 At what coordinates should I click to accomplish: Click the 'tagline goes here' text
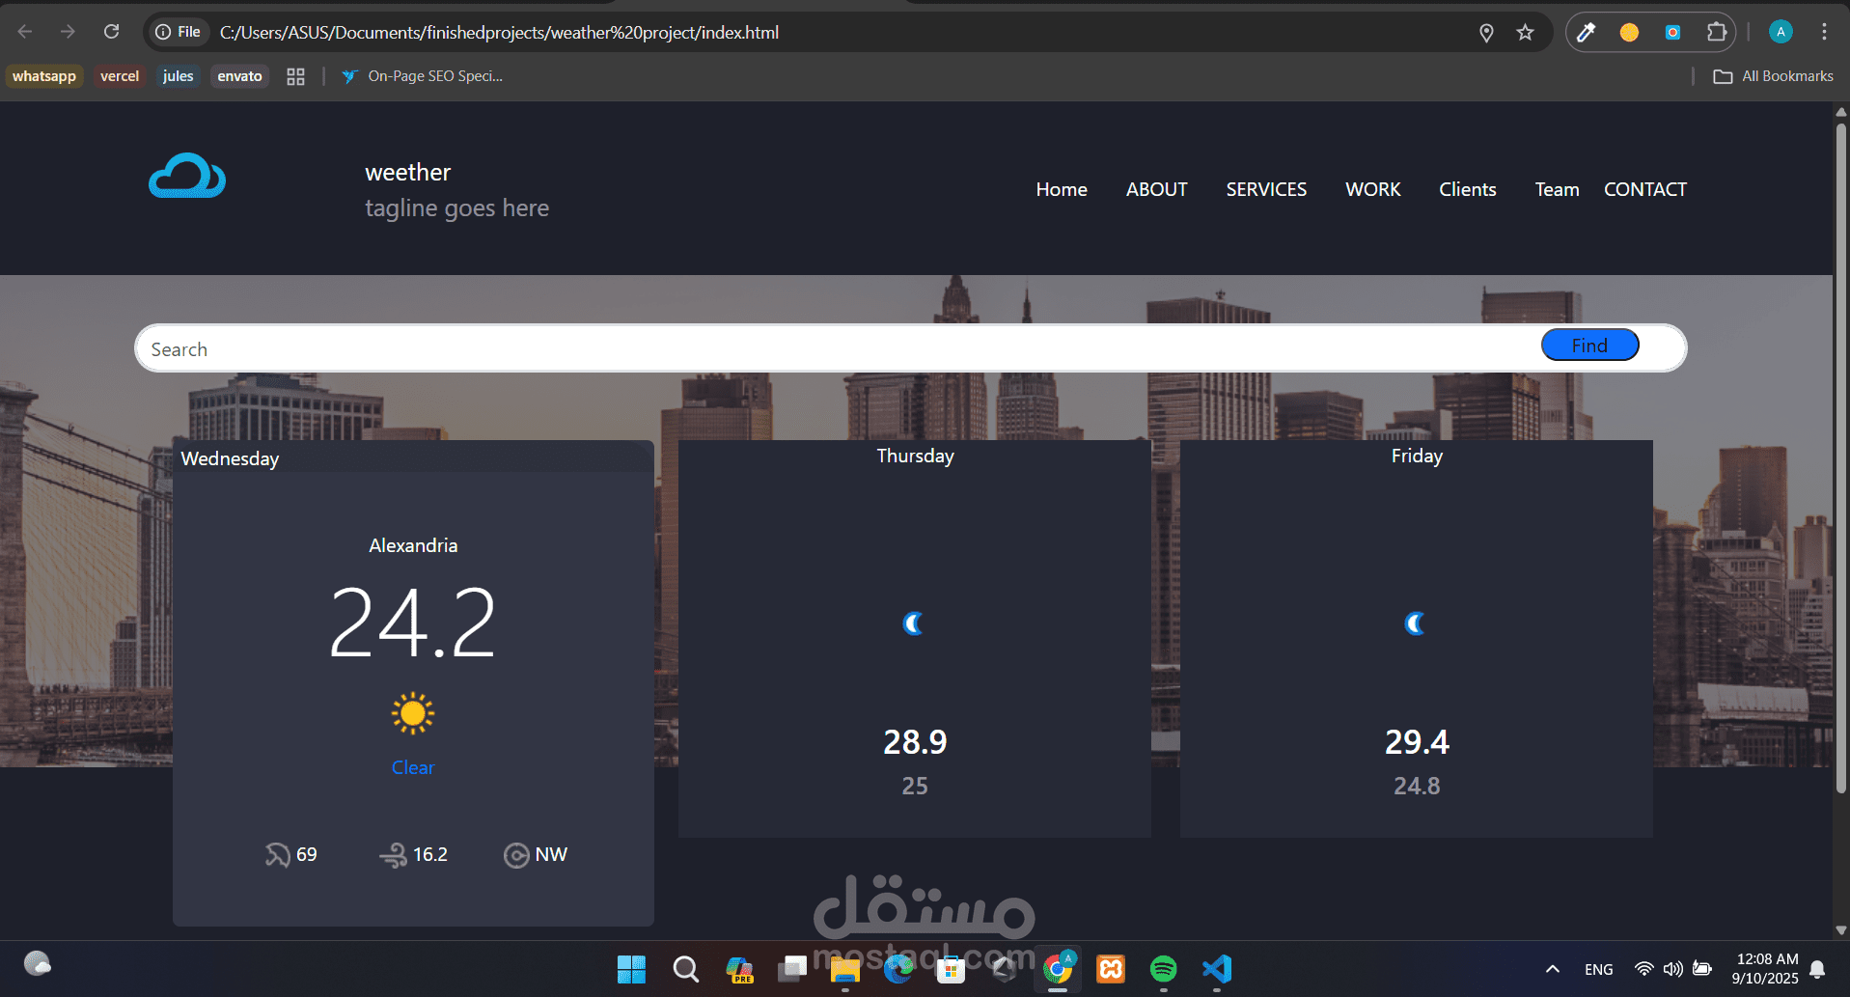pyautogui.click(x=456, y=208)
